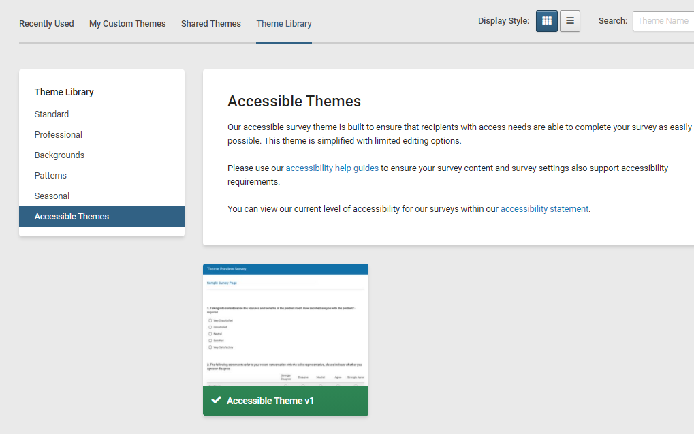Screen dimensions: 694x434
Task: Open the Seasonal themes category
Action: 52,196
